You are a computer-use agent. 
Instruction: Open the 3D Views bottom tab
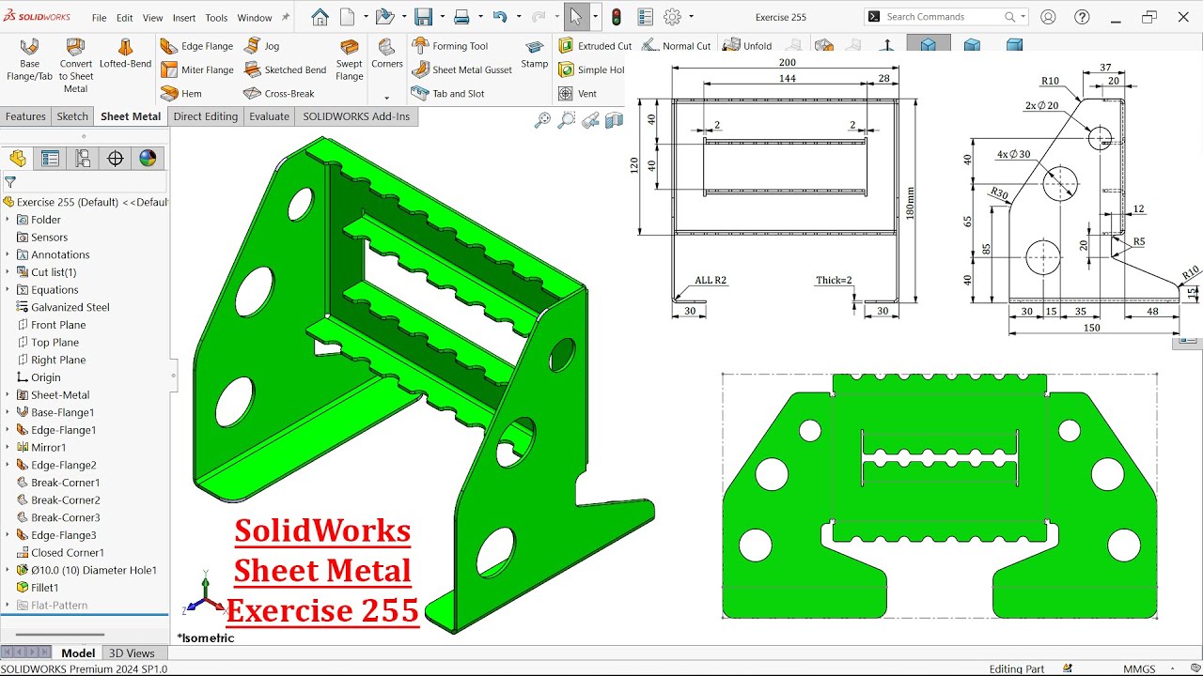(132, 653)
